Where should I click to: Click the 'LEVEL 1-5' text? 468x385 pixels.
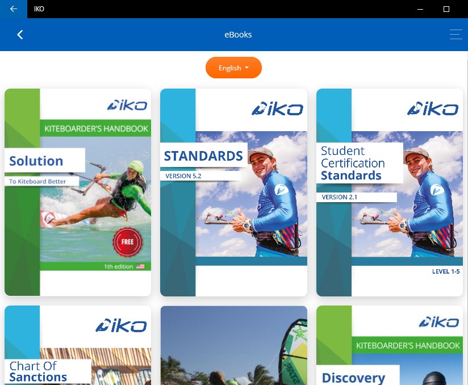click(x=446, y=271)
